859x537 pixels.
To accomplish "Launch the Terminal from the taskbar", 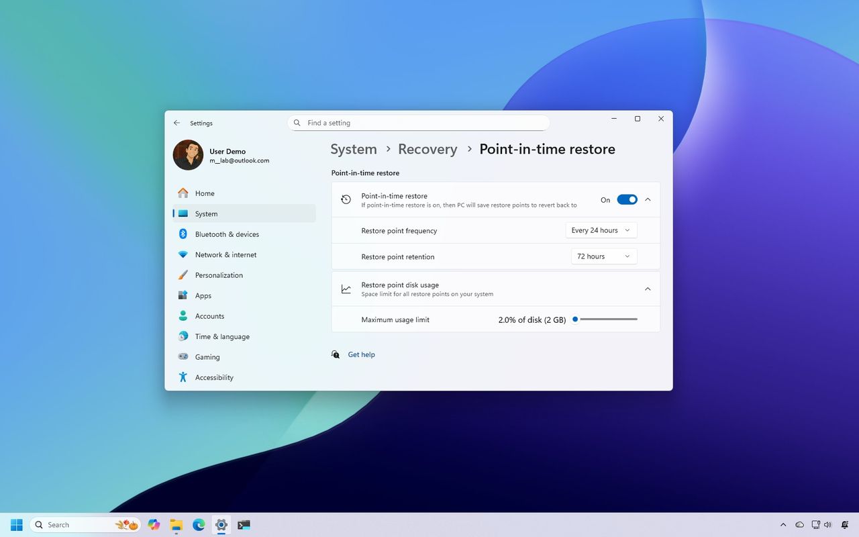I will 243,524.
